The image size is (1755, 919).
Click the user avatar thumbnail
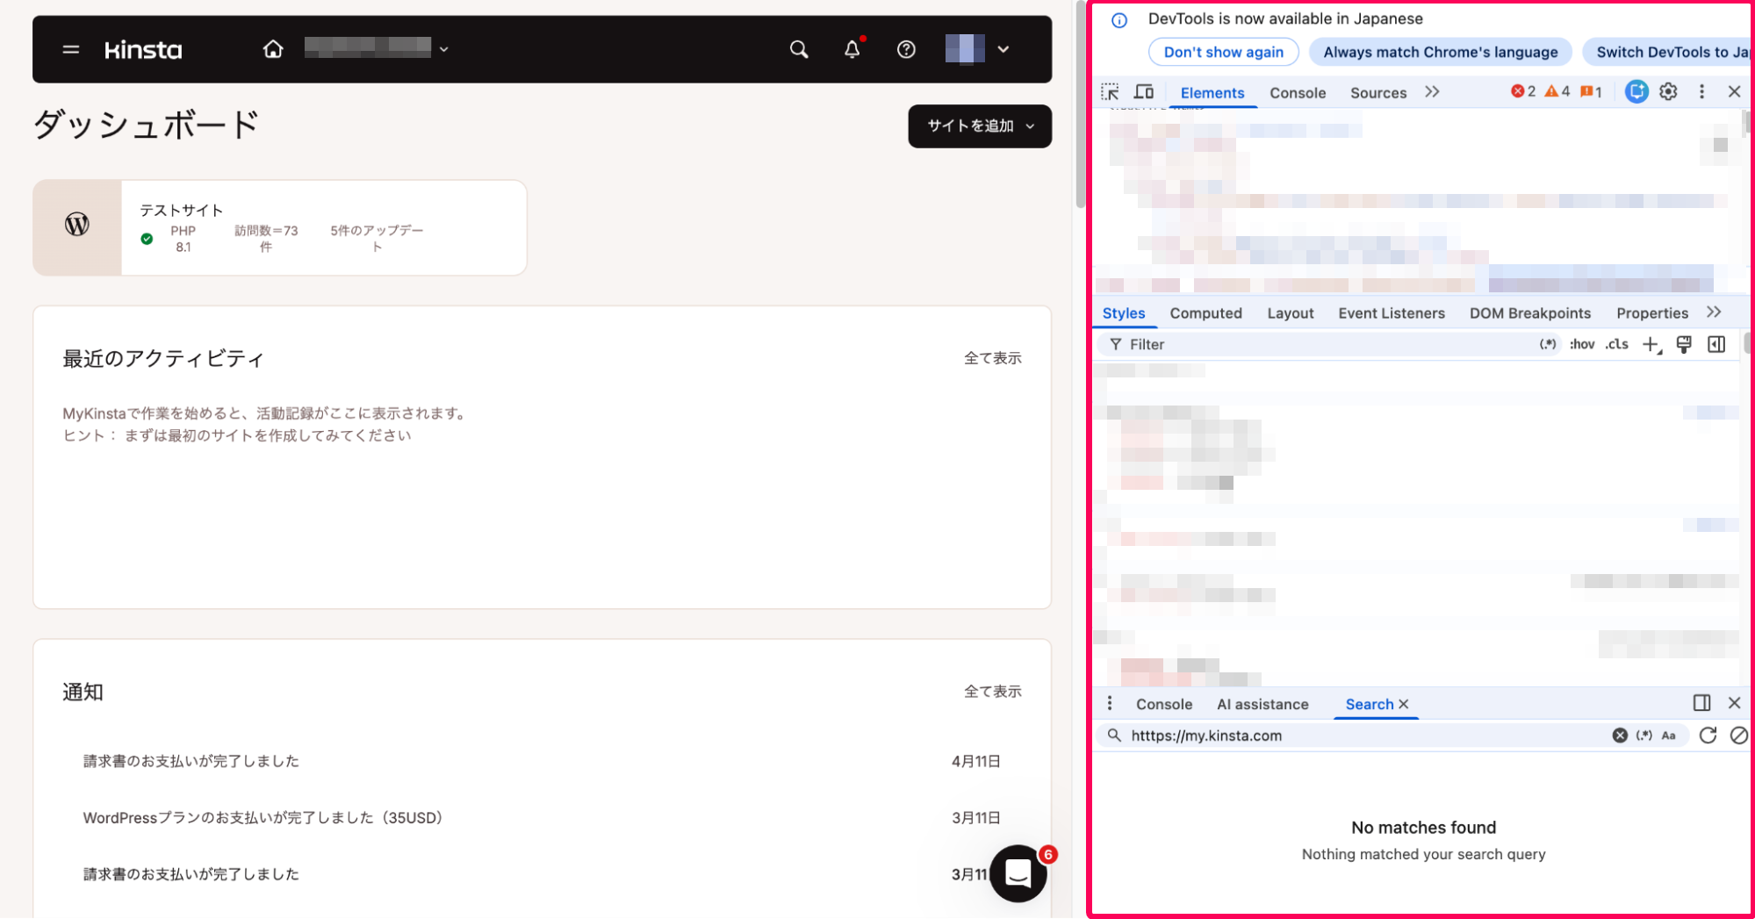pyautogui.click(x=965, y=49)
